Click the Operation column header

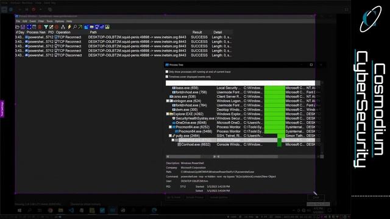(x=63, y=32)
